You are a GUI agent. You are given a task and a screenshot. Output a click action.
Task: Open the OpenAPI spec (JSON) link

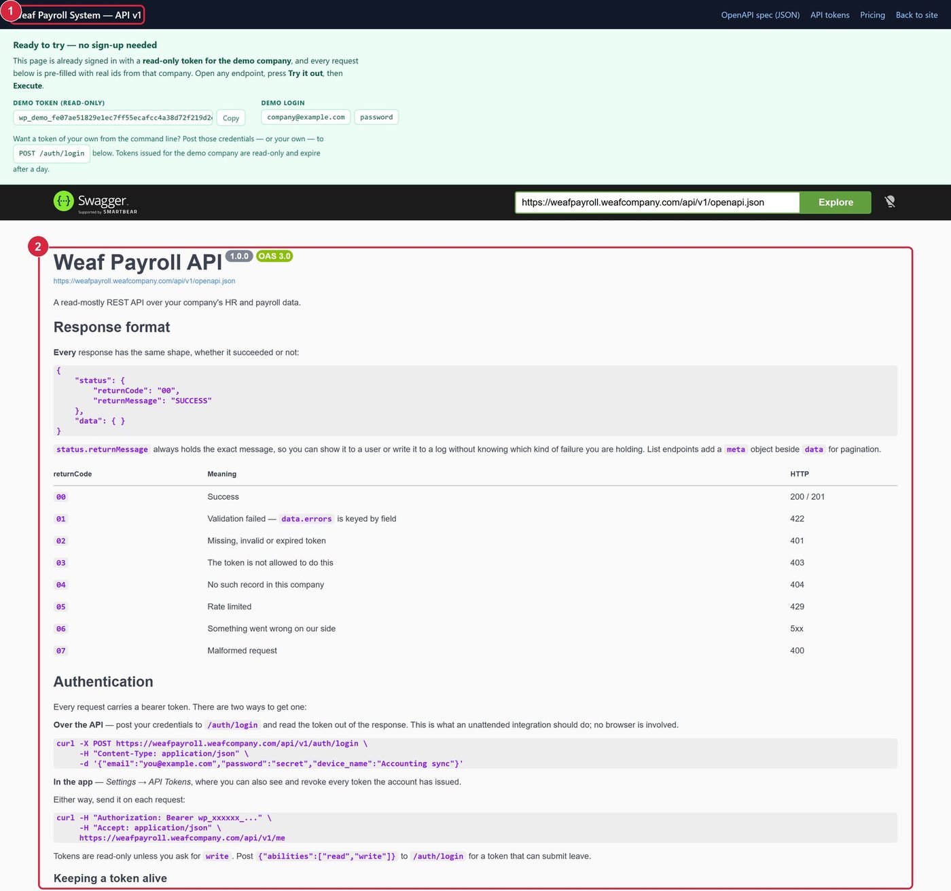[760, 15]
